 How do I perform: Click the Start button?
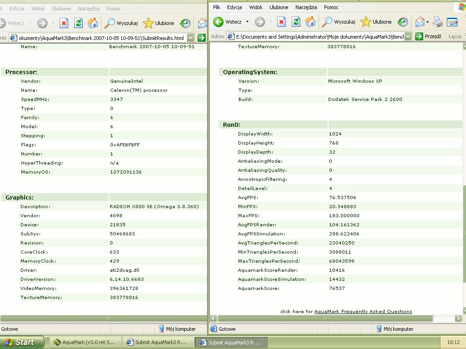[21, 342]
